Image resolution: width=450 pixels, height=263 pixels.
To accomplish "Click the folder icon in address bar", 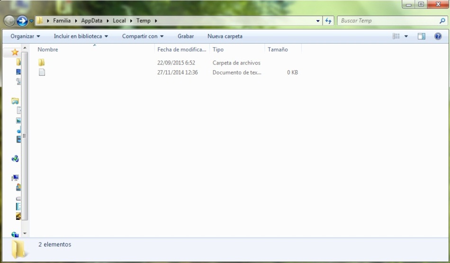I will click(40, 21).
